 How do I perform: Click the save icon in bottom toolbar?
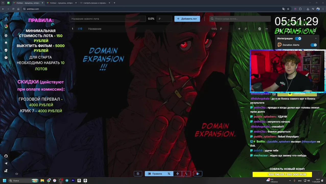pos(138,174)
